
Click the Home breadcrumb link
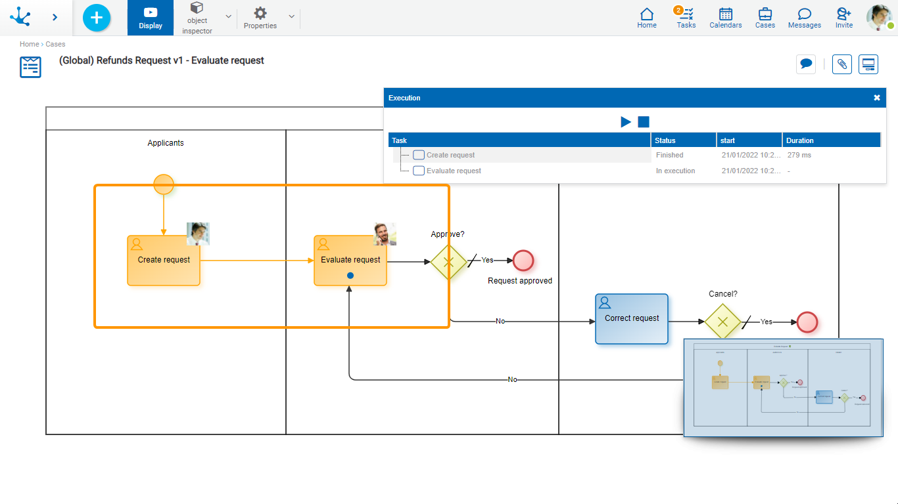tap(29, 44)
